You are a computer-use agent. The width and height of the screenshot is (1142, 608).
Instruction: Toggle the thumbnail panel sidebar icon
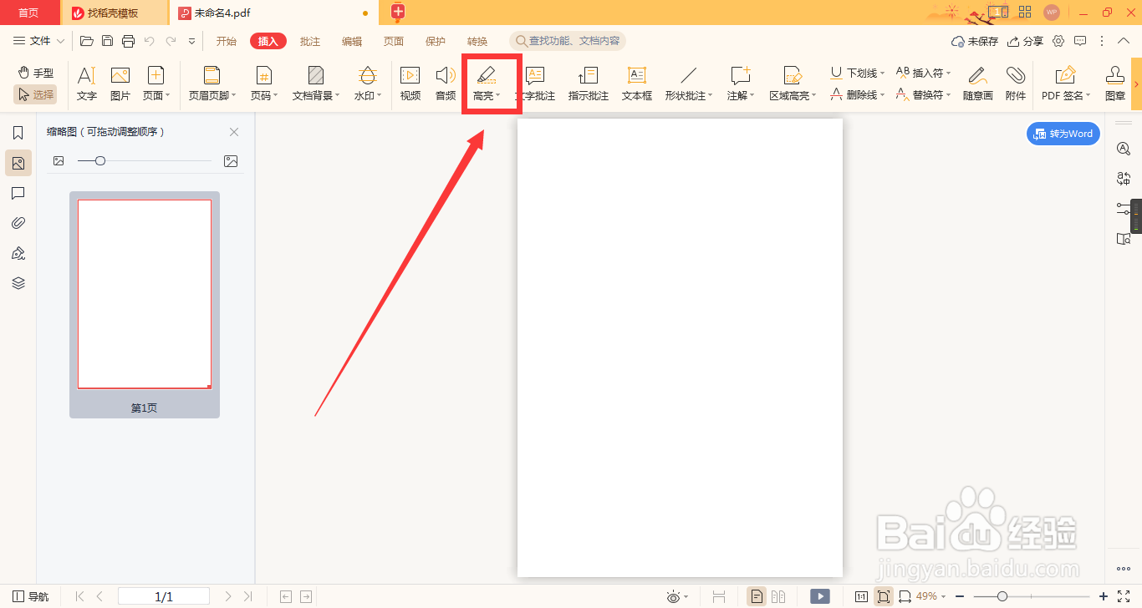(x=18, y=163)
